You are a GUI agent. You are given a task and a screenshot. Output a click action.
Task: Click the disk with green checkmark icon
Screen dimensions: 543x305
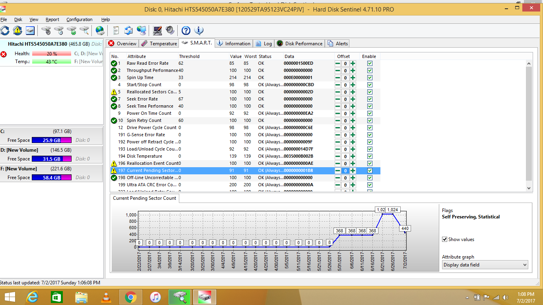point(72,30)
